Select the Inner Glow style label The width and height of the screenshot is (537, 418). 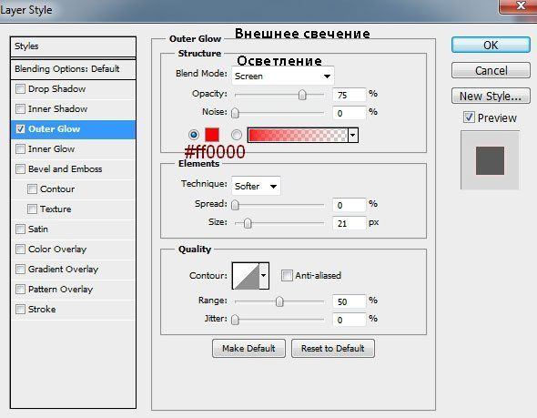pos(51,149)
